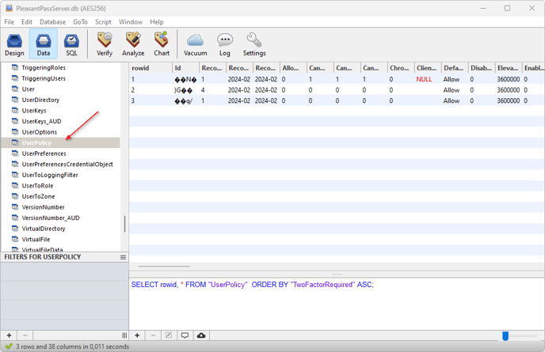Open the Database menu
This screenshot has width=545, height=352.
(x=53, y=22)
